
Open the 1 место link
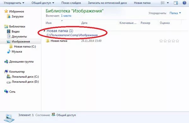66,16
